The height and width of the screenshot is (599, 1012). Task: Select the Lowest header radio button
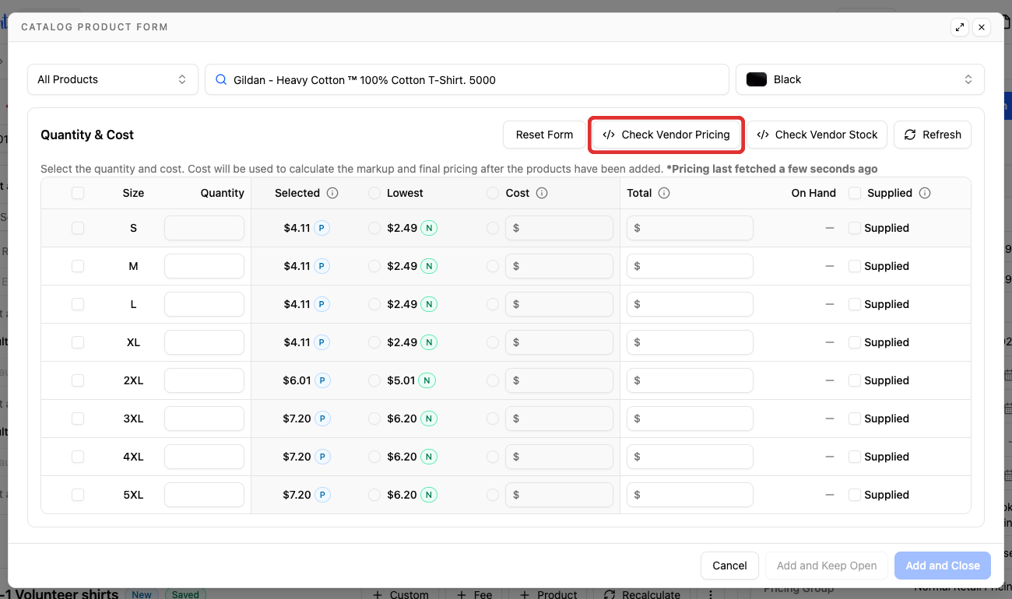[x=374, y=193]
